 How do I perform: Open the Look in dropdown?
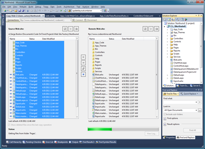(x=196, y=110)
